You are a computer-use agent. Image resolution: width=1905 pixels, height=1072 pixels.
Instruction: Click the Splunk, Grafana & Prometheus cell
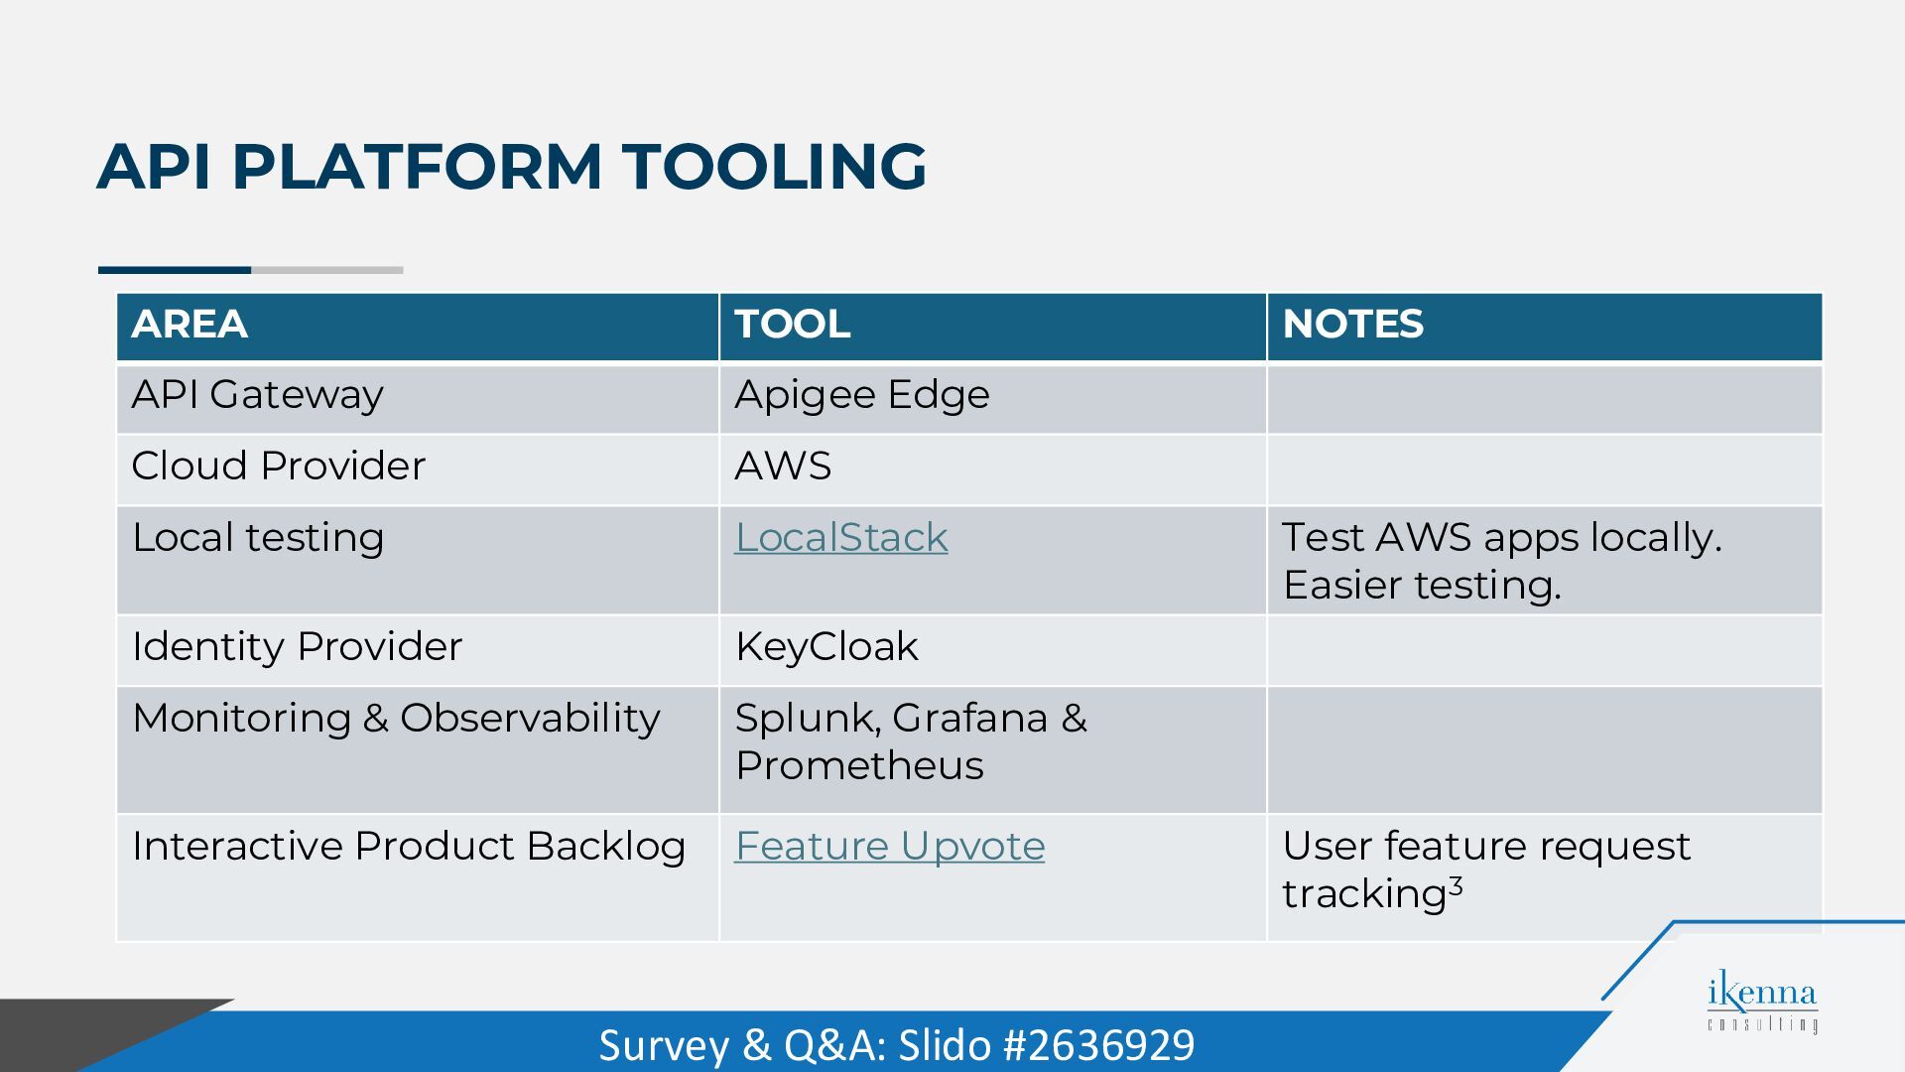coord(993,749)
